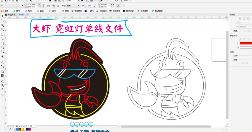
Task: Open 插件设置 plugin settings
Action: tap(128, 11)
